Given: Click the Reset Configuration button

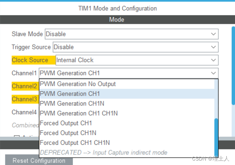Looking at the screenshot, I should point(39,161).
